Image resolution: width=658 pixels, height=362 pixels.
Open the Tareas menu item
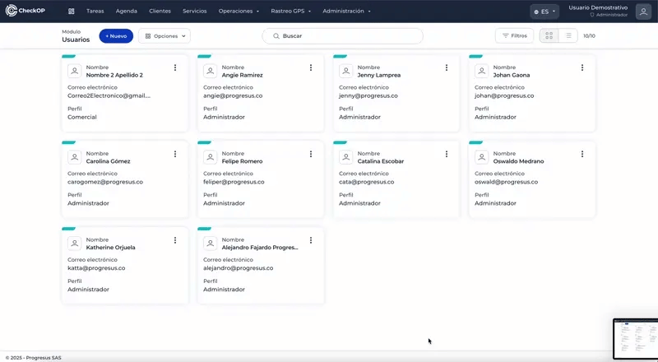[x=95, y=12]
